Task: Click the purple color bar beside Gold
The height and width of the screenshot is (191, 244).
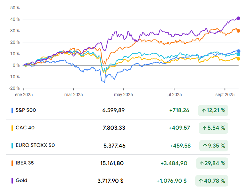Action: [12, 180]
